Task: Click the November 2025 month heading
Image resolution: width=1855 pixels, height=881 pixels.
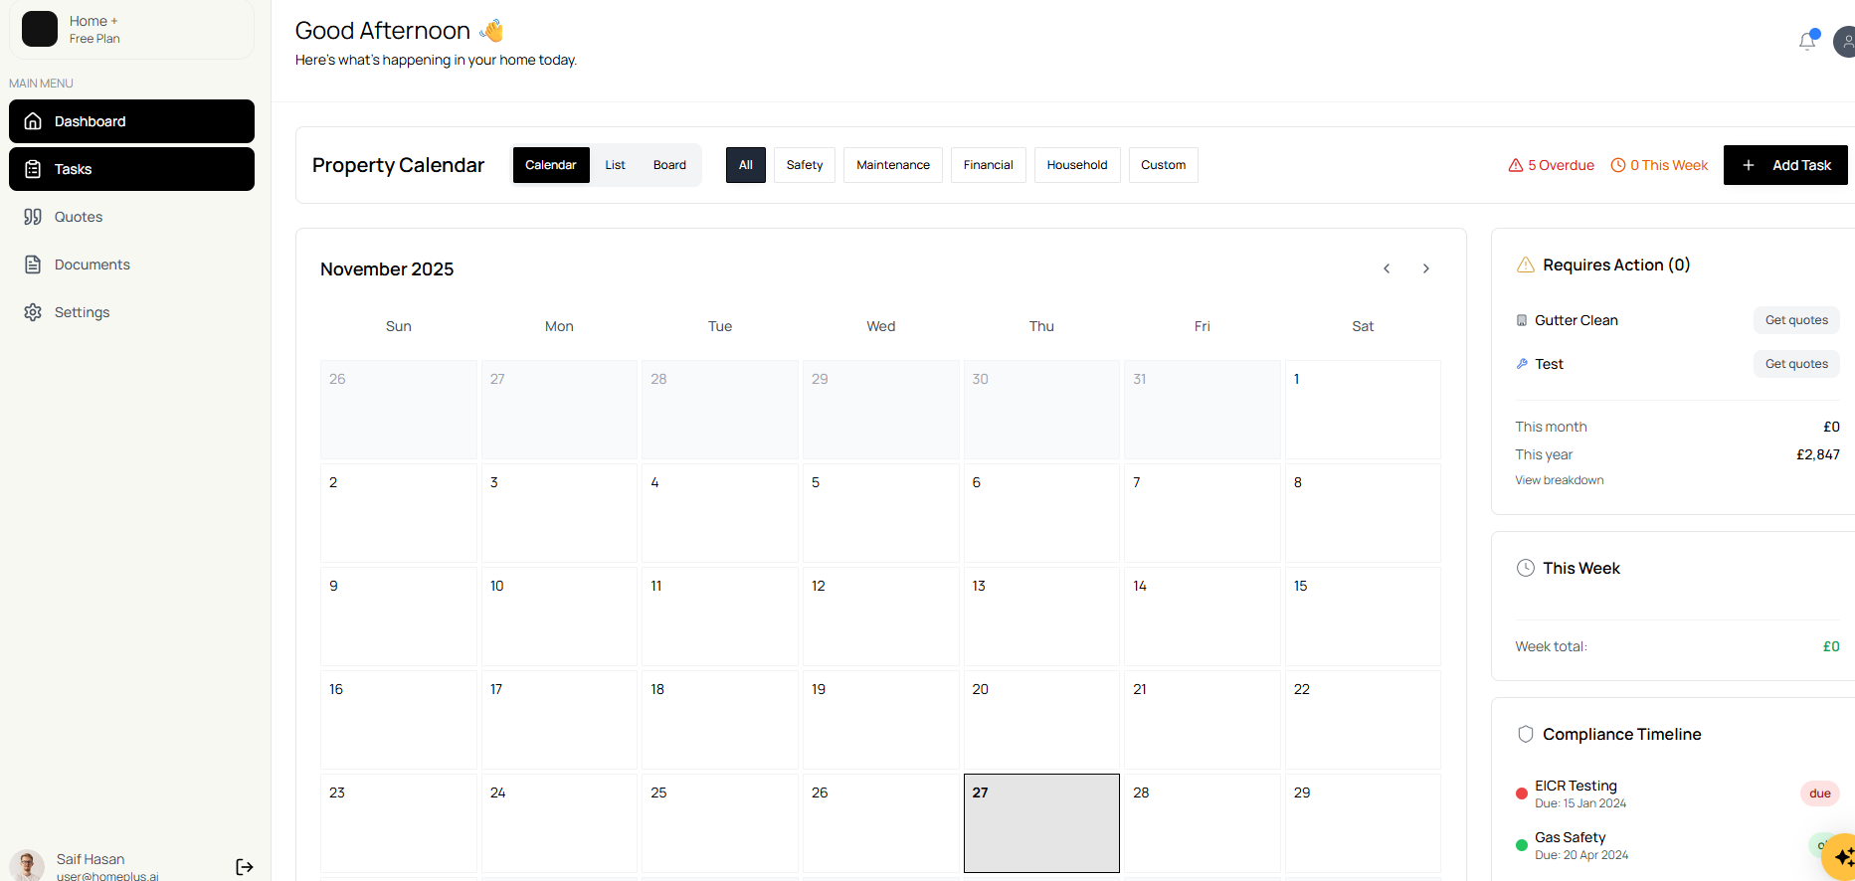Action: [387, 269]
